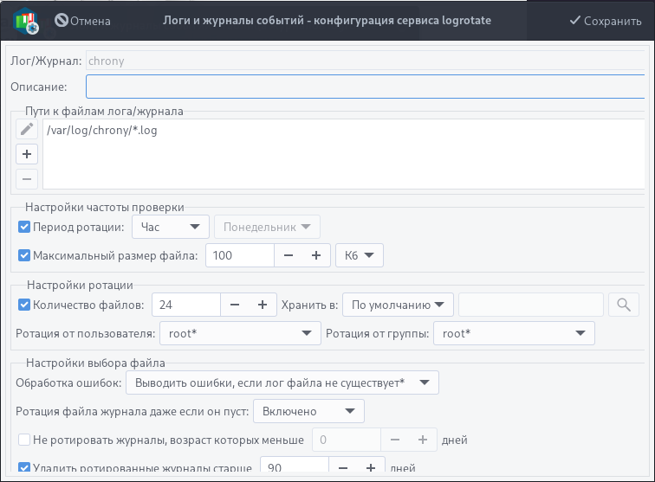Add a new log file path
The height and width of the screenshot is (482, 655).
[x=27, y=154]
